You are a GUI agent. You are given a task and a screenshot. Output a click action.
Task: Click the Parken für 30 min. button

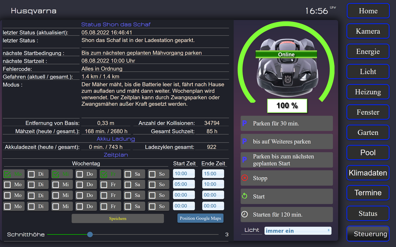click(x=287, y=123)
